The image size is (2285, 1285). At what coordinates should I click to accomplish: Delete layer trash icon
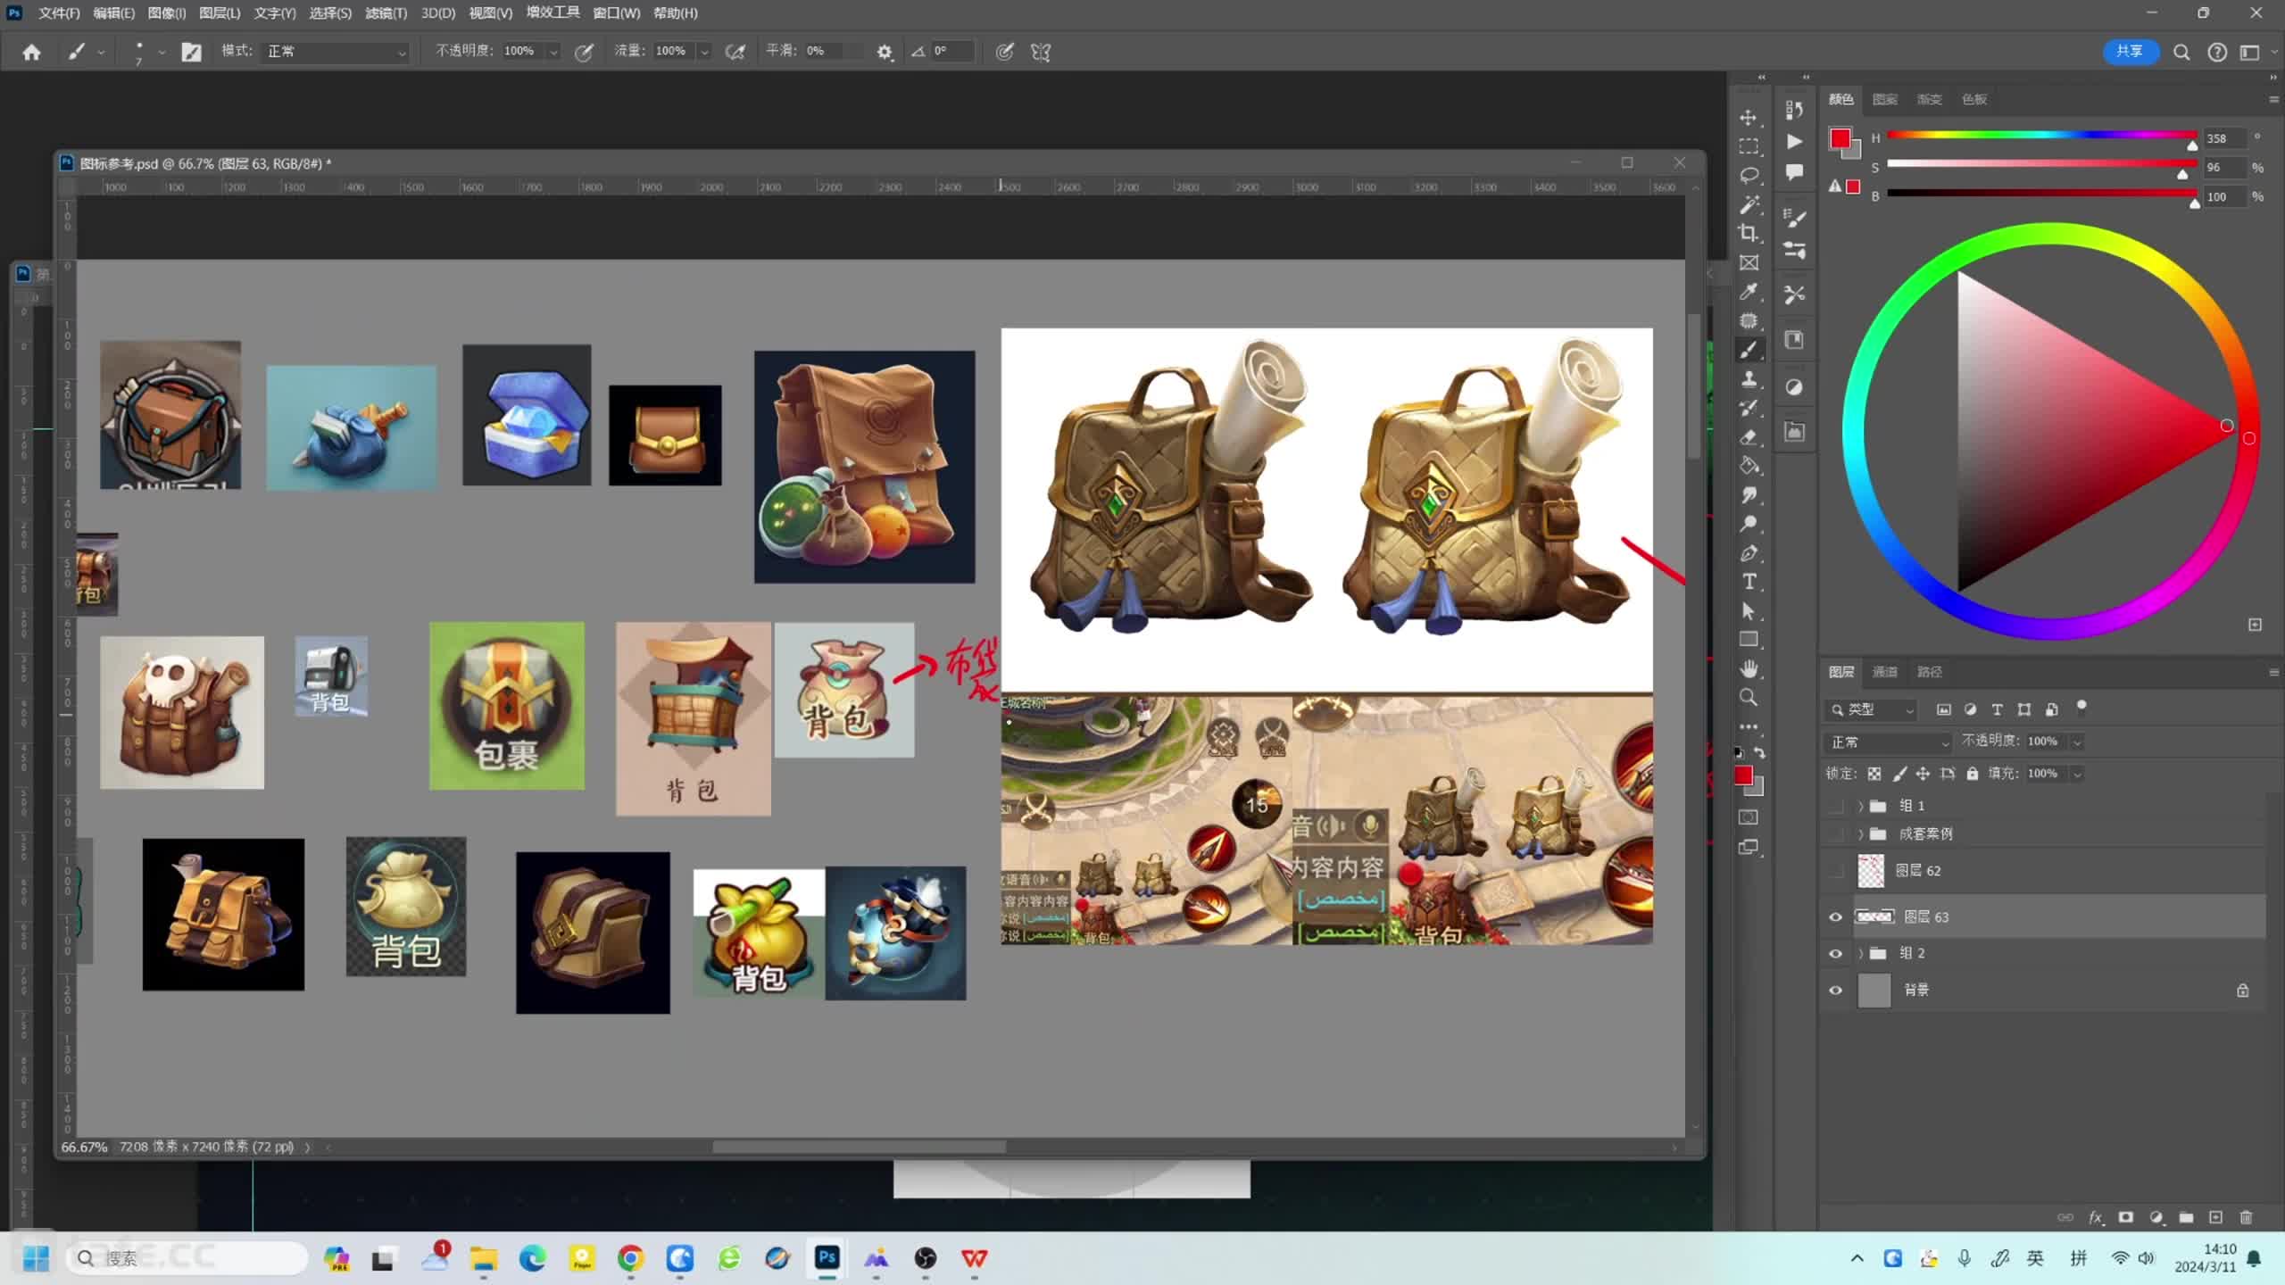pos(2247,1217)
